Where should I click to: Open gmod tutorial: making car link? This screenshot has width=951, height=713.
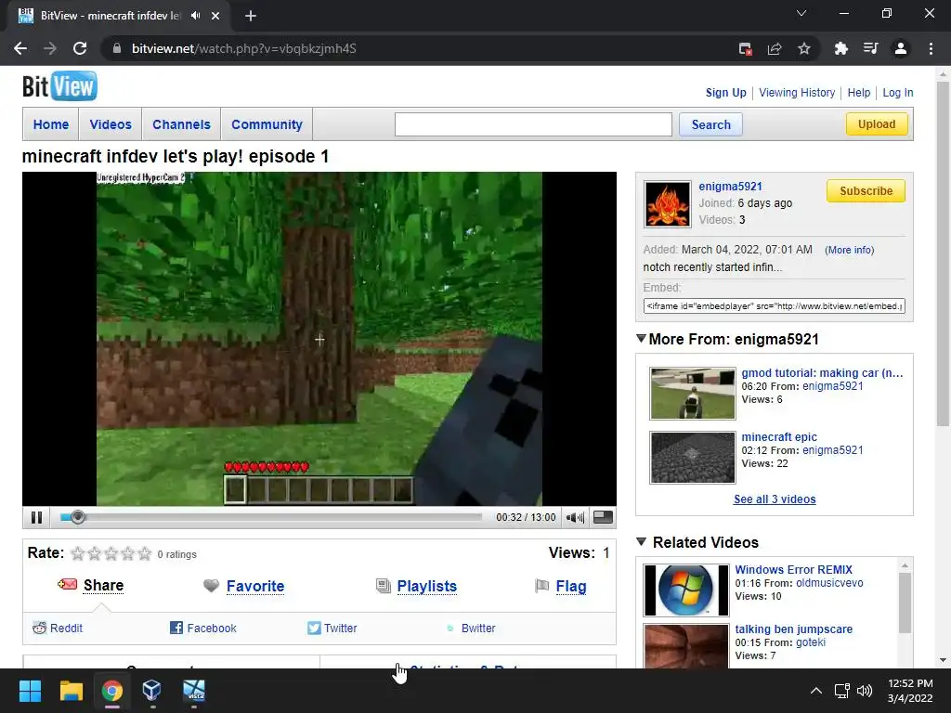point(822,373)
